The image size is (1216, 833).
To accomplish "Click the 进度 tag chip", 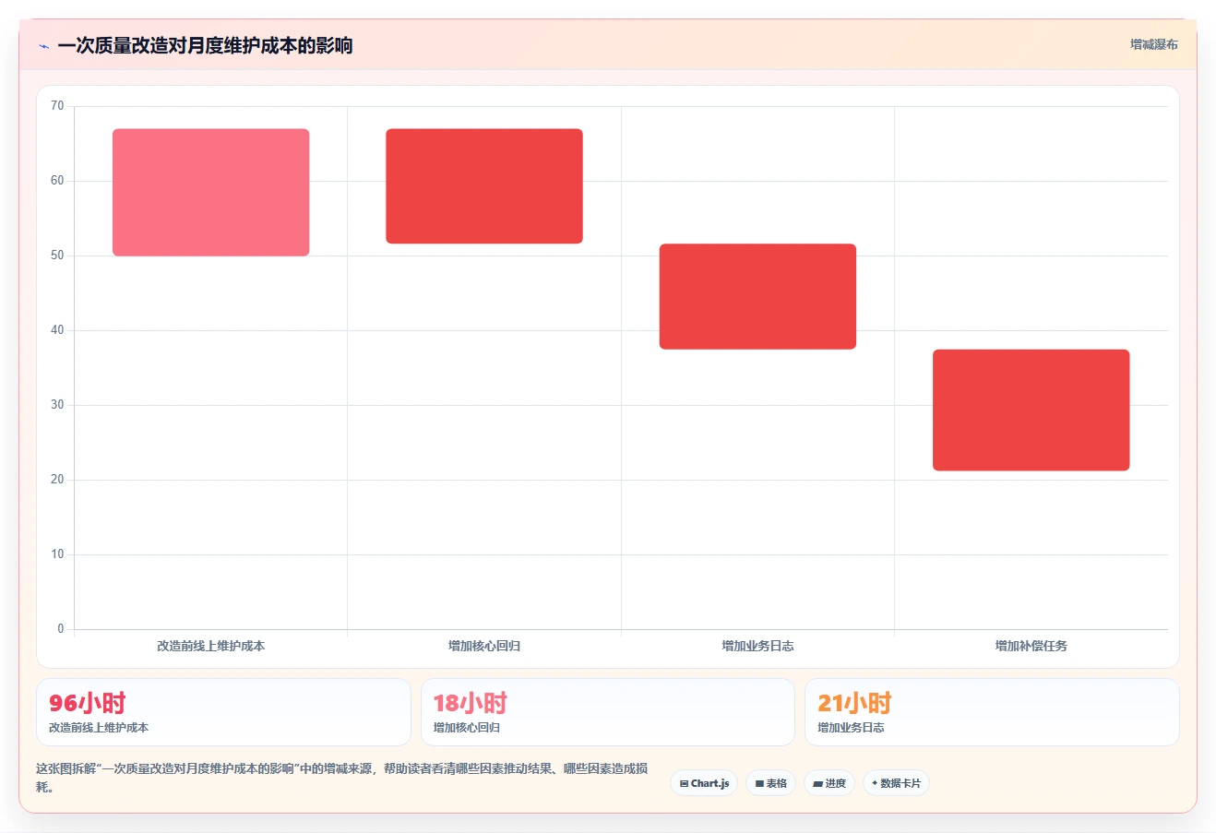I will 829,783.
